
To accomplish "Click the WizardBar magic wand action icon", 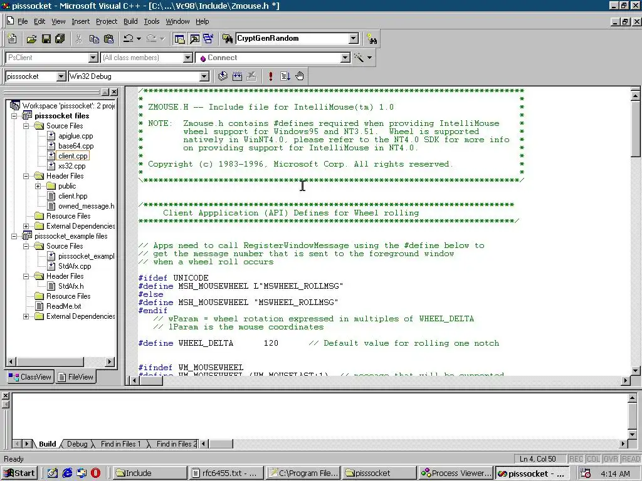I will [359, 58].
